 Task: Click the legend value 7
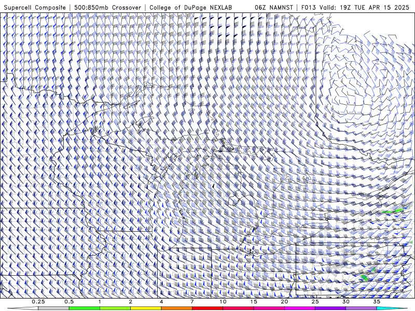pyautogui.click(x=192, y=302)
